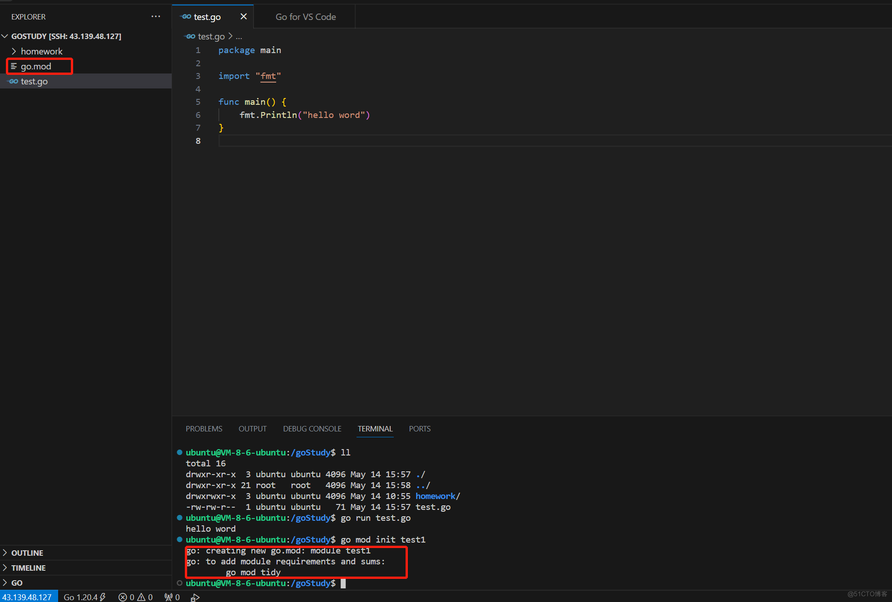The height and width of the screenshot is (602, 892).
Task: Click the EXPLORER panel title
Action: click(29, 17)
